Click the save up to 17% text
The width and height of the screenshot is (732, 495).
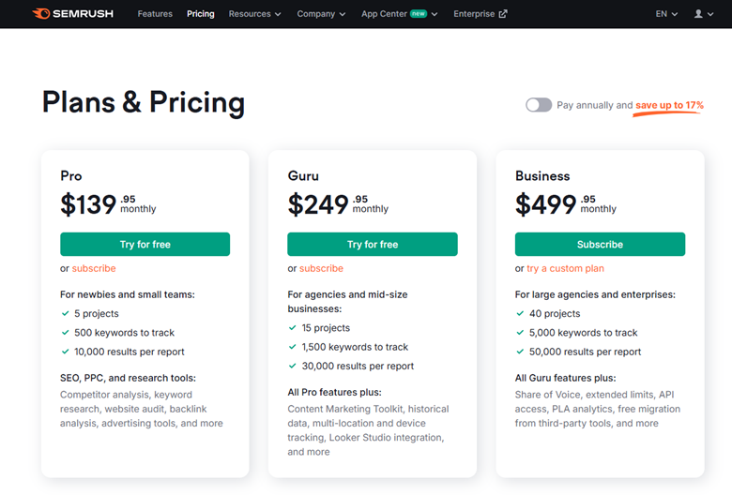[x=669, y=105]
